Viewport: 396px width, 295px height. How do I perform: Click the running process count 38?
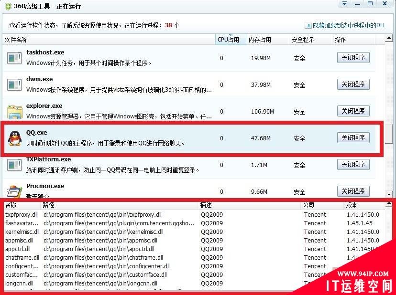[168, 25]
